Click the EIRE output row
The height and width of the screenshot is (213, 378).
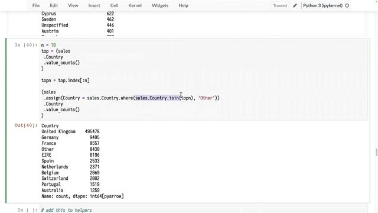tap(70, 155)
